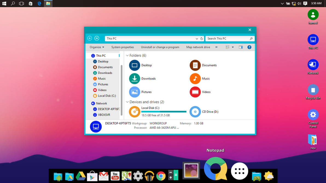Open Google Maps from the dock
This screenshot has width=326, height=183.
[126, 176]
